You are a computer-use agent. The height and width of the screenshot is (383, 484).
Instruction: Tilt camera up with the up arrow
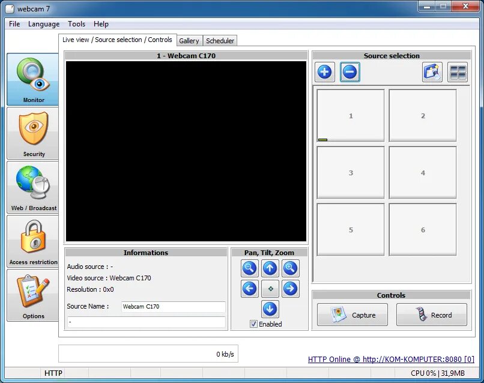tap(270, 268)
